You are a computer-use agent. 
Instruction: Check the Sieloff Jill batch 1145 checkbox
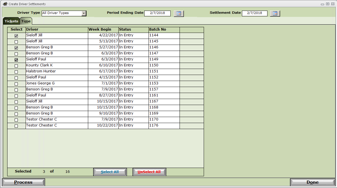[16, 42]
